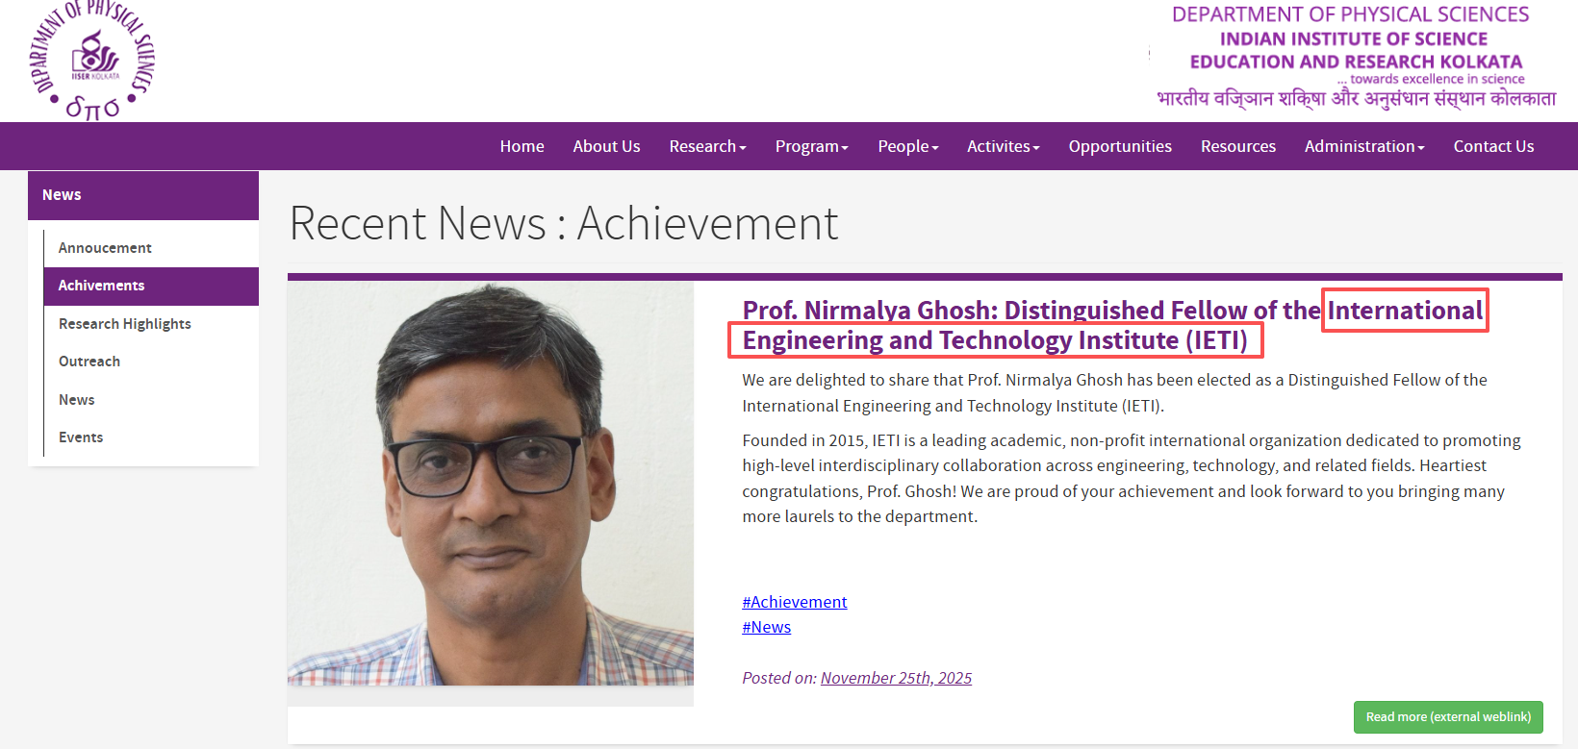The height and width of the screenshot is (749, 1578).
Task: Open the Opportunities page
Action: [1120, 146]
